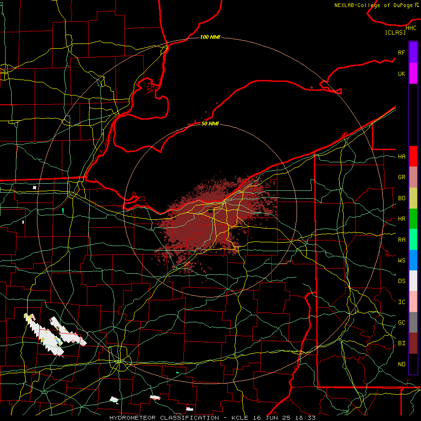The height and width of the screenshot is (421, 421).
Task: Click the black ND legend swatch
Action: click(413, 364)
